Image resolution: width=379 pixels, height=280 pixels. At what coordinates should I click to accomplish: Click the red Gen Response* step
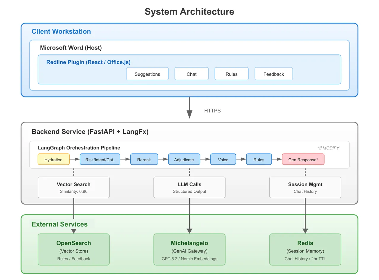303,159
